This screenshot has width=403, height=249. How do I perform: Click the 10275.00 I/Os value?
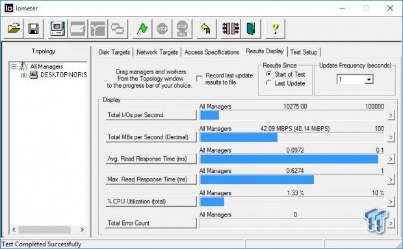coord(295,107)
